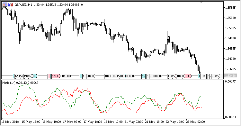
Task: Select the 18:30 calendar event marker
Action: click(x=181, y=76)
